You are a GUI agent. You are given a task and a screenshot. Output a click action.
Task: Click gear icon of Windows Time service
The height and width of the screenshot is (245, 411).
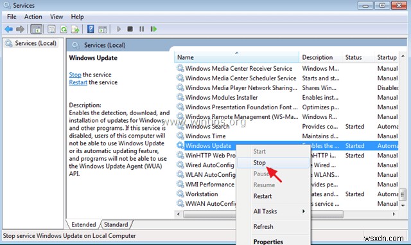(180, 136)
